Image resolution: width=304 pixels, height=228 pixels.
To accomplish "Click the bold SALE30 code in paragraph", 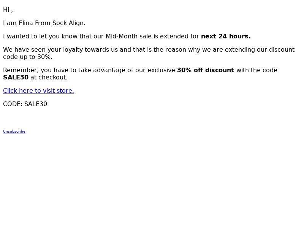I will pyautogui.click(x=16, y=78).
